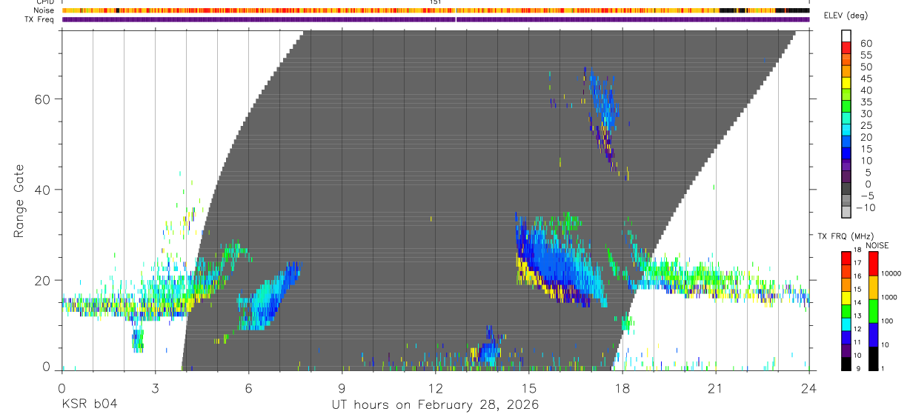Click UT hours tick label 9
This screenshot has width=910, height=420.
342,388
